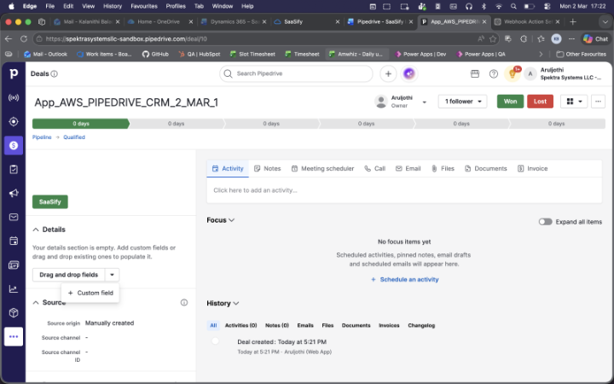Image resolution: width=614 pixels, height=384 pixels.
Task: Open the Projects clipboard icon in sidebar
Action: [14, 169]
